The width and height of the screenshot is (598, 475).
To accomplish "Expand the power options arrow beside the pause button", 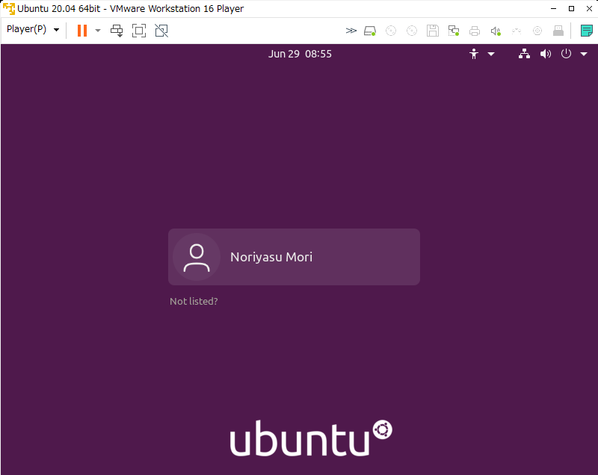I will click(98, 31).
